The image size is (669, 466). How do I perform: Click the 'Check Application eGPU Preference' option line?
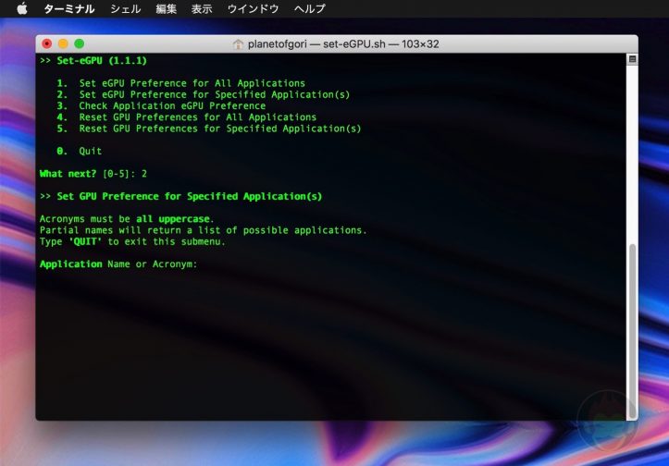point(172,105)
